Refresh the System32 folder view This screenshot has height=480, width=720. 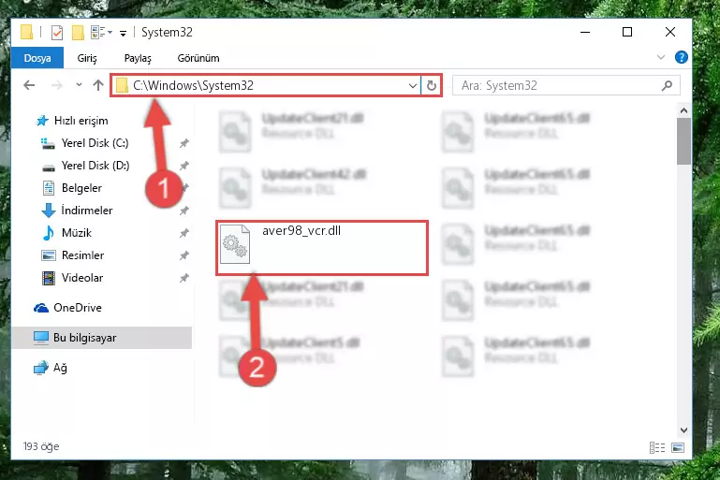(432, 86)
